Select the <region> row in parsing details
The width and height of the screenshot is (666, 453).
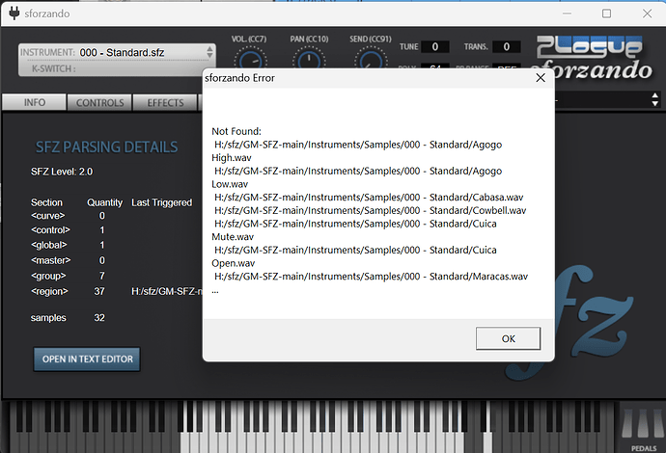click(x=115, y=291)
